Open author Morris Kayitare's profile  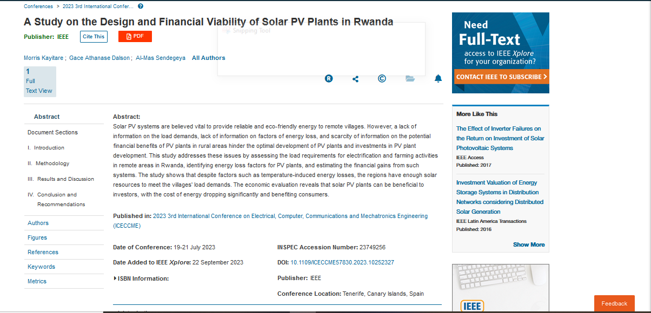[x=44, y=58]
